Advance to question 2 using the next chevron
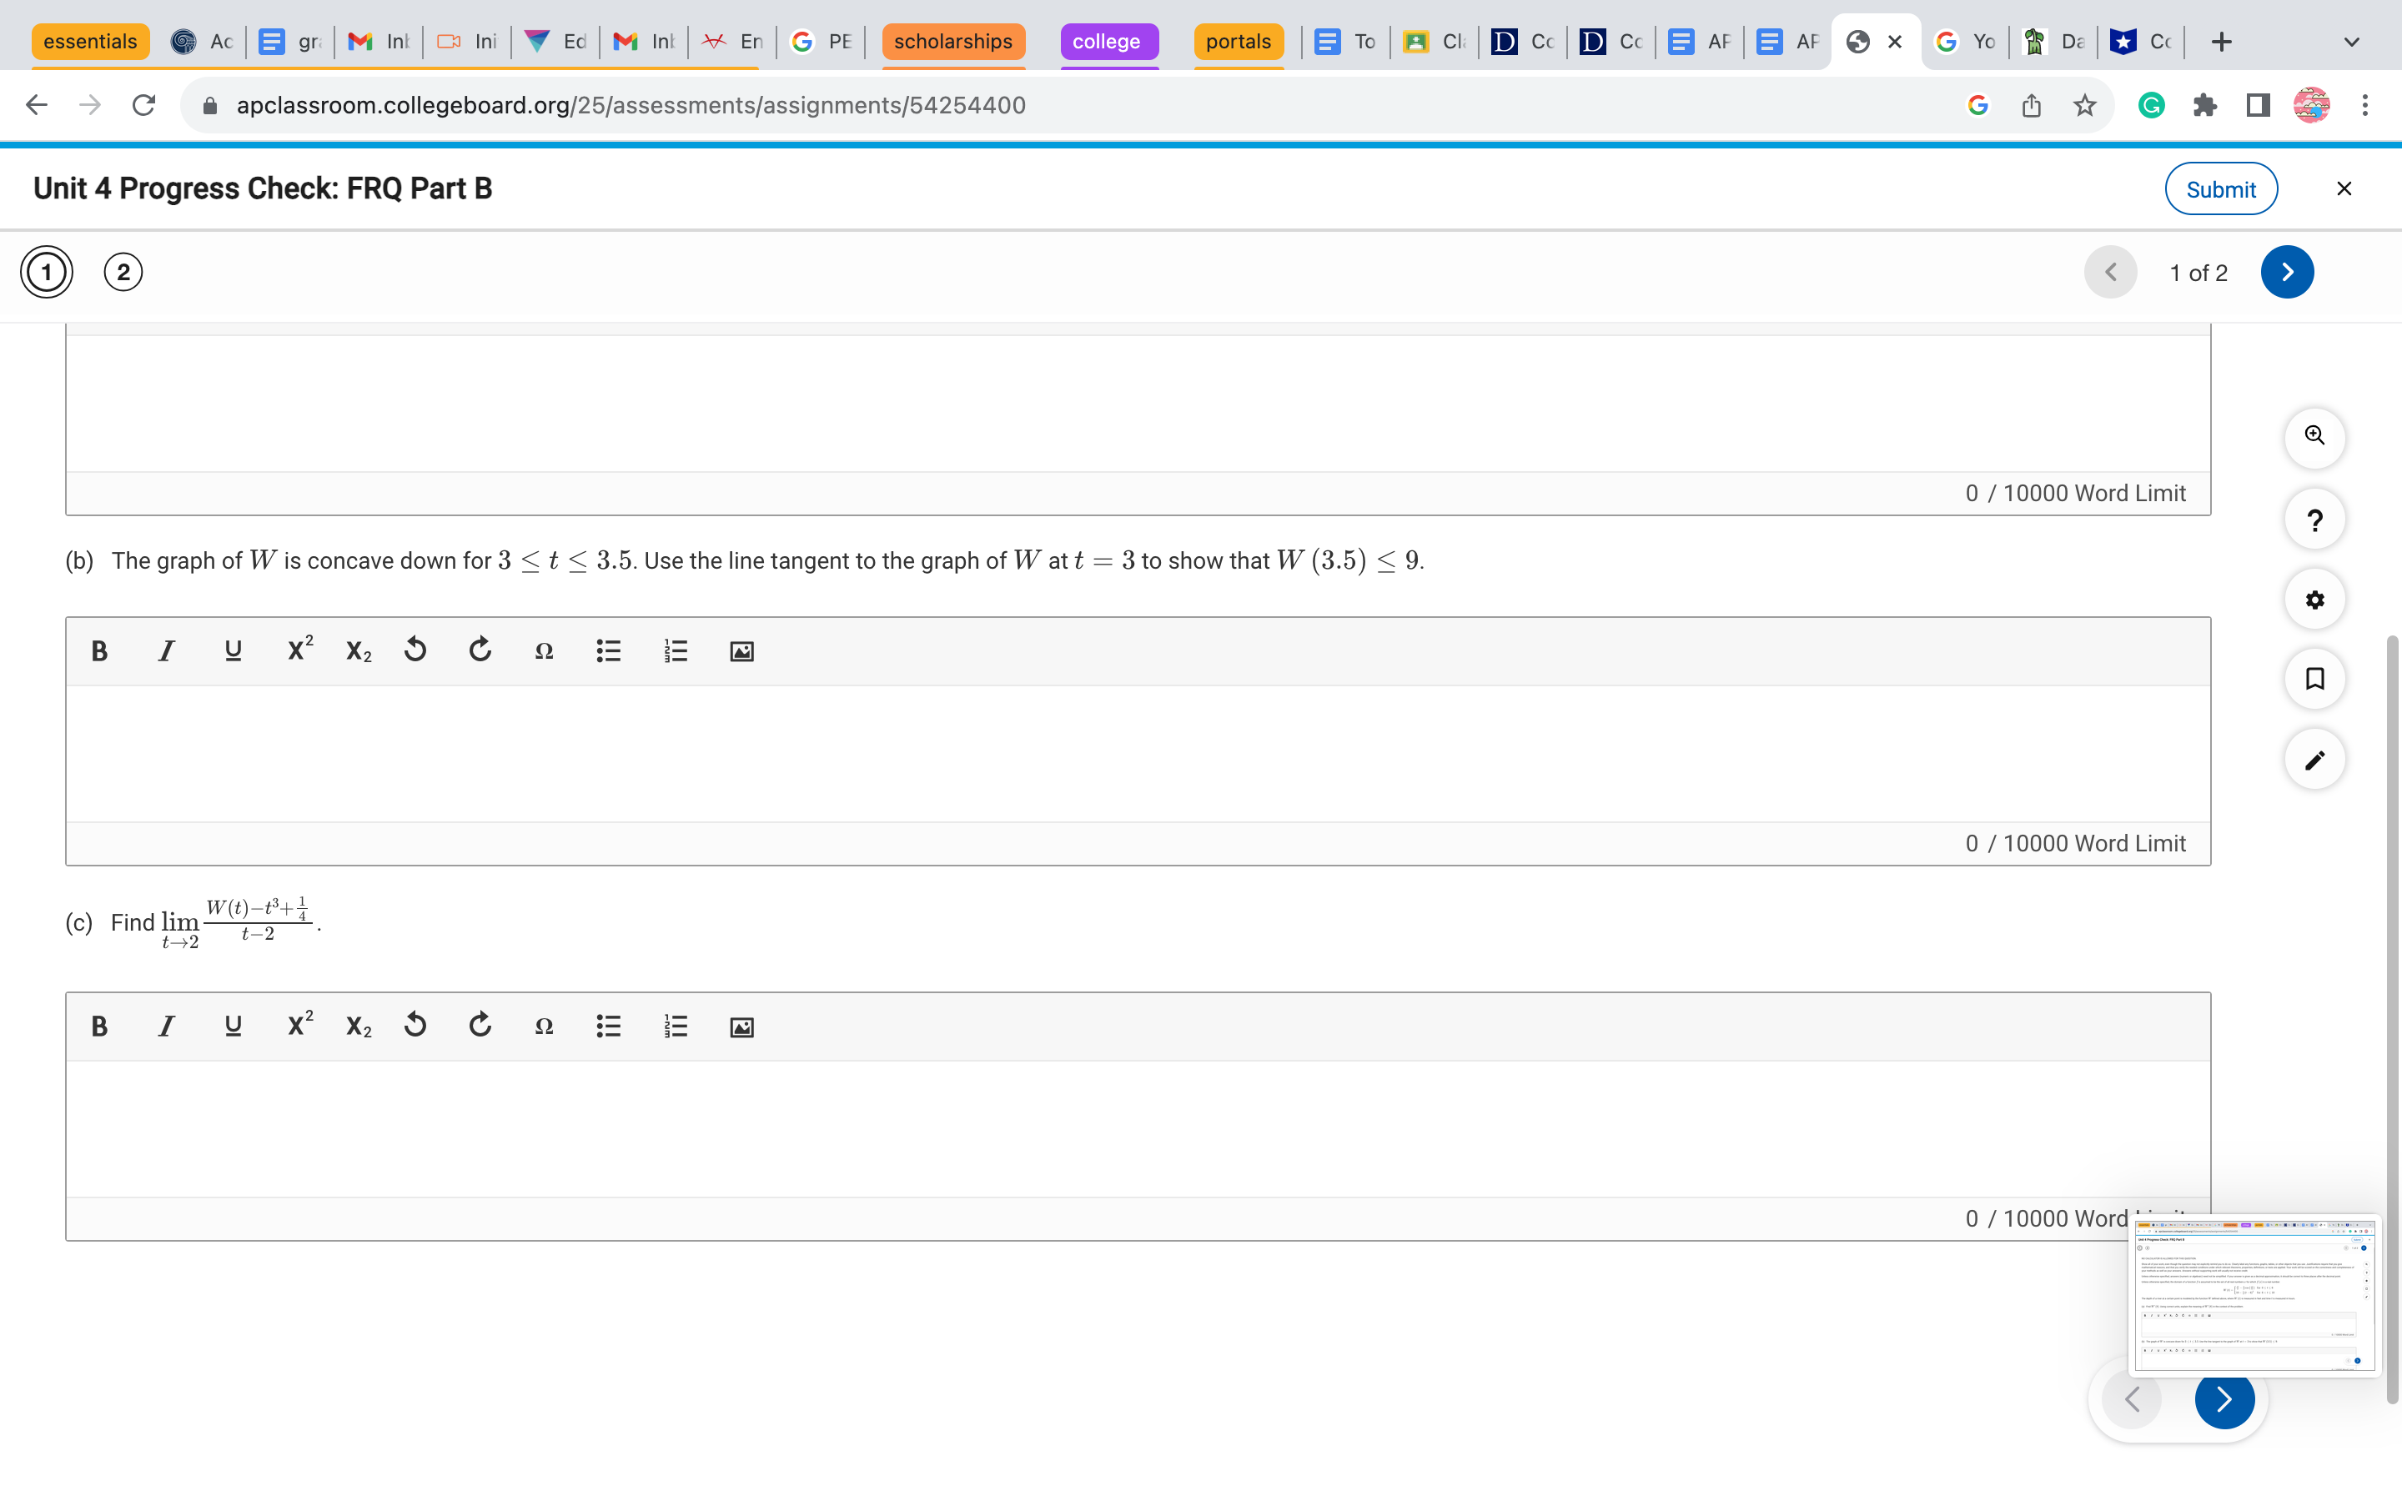2402x1501 pixels. tap(2287, 271)
